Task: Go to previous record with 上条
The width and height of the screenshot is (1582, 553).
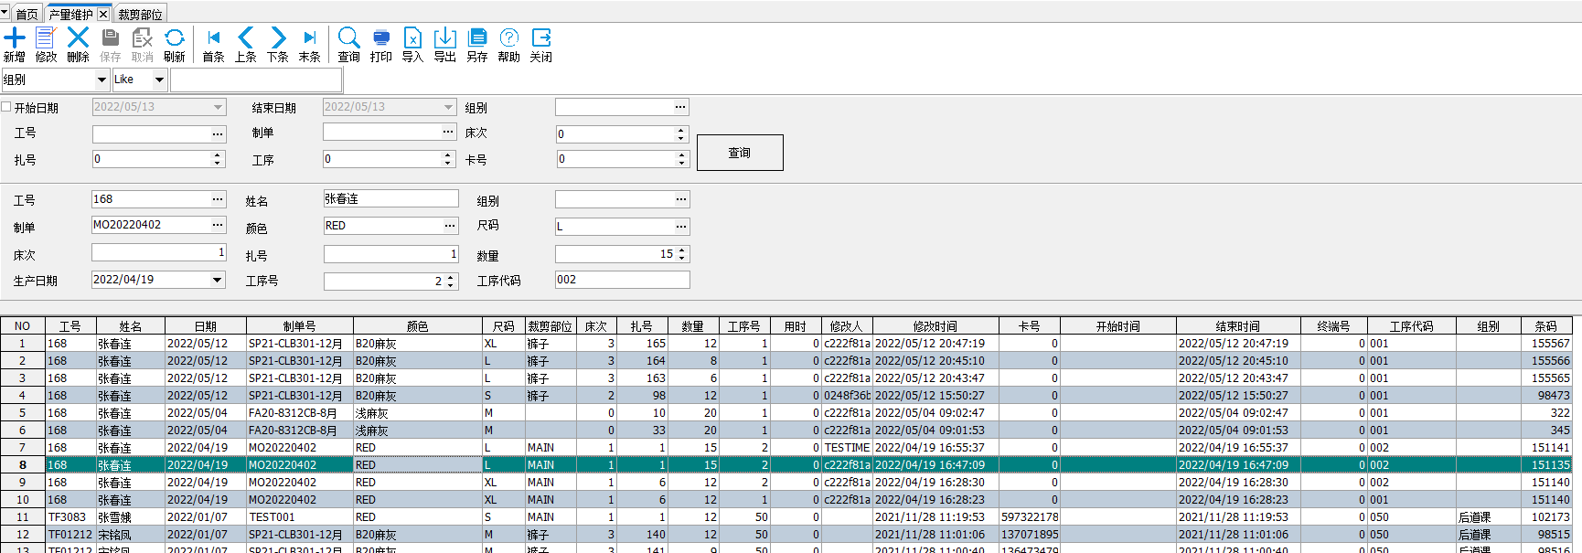Action: click(x=245, y=44)
